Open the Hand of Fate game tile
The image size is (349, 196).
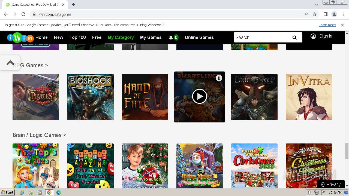pos(145,97)
